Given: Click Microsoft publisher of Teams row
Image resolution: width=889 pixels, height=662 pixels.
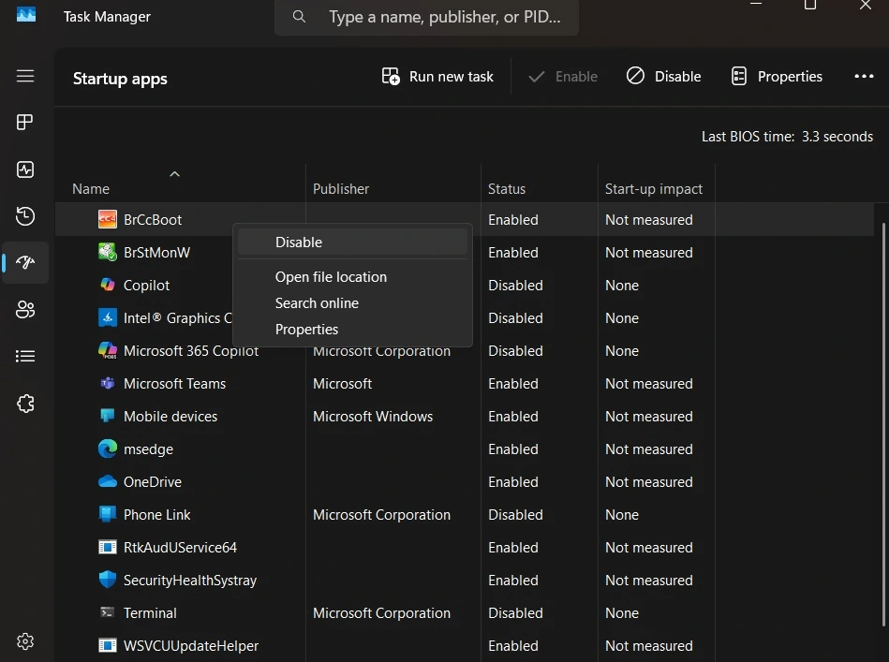Looking at the screenshot, I should coord(342,384).
